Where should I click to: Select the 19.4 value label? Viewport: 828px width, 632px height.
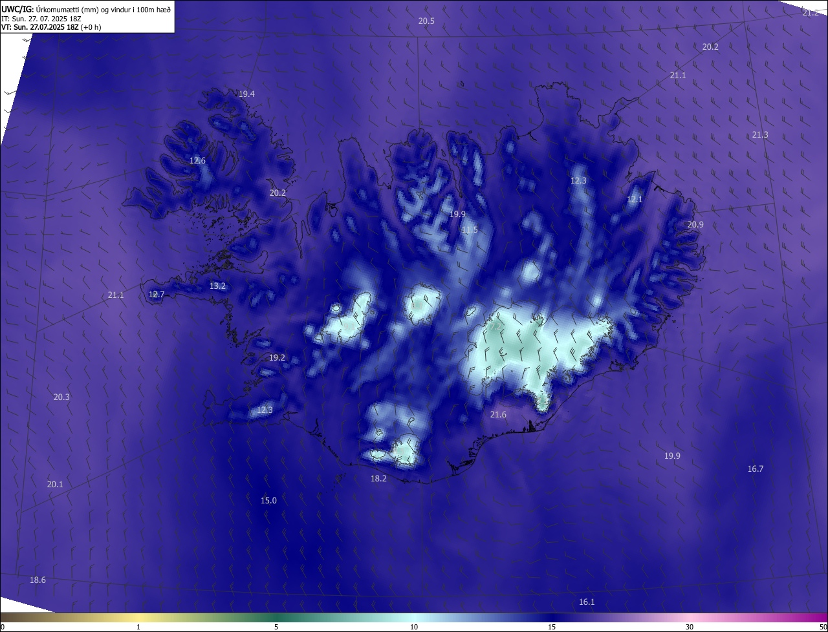coord(246,94)
